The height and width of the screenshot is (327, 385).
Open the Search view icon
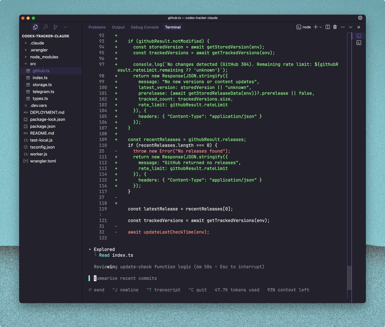(46, 27)
